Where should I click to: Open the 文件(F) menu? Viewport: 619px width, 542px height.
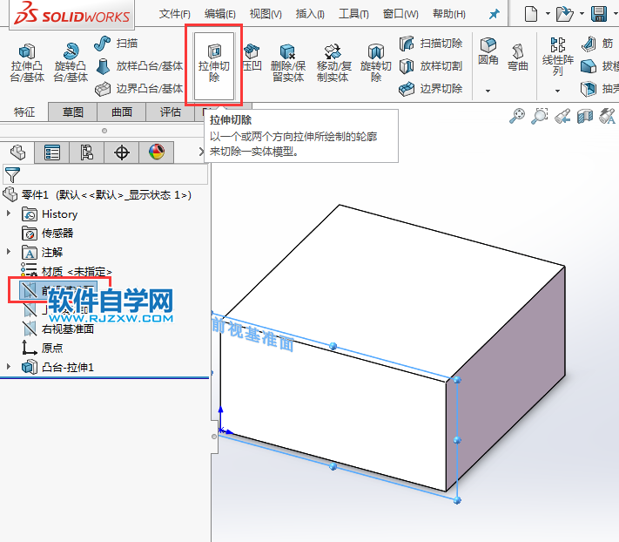pyautogui.click(x=174, y=14)
